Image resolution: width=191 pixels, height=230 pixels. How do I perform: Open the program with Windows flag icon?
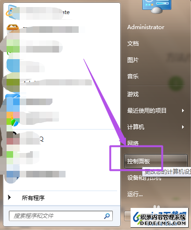[11, 13]
